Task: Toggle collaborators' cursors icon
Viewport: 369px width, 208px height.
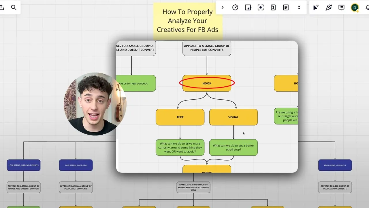Action: [x=316, y=8]
